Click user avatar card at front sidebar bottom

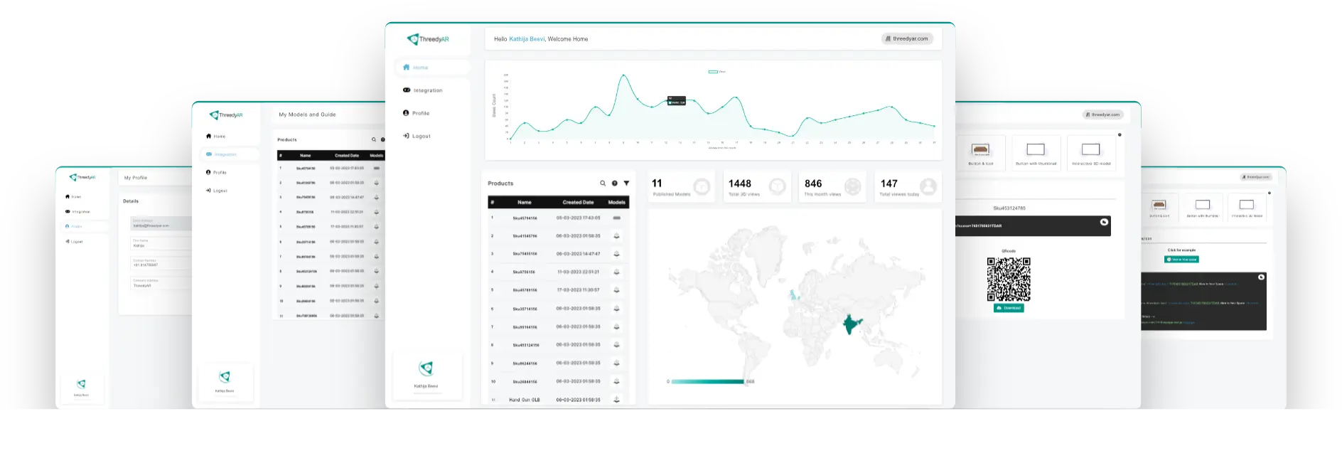pyautogui.click(x=426, y=375)
